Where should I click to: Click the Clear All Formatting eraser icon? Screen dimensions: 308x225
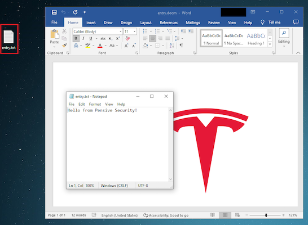(127, 38)
